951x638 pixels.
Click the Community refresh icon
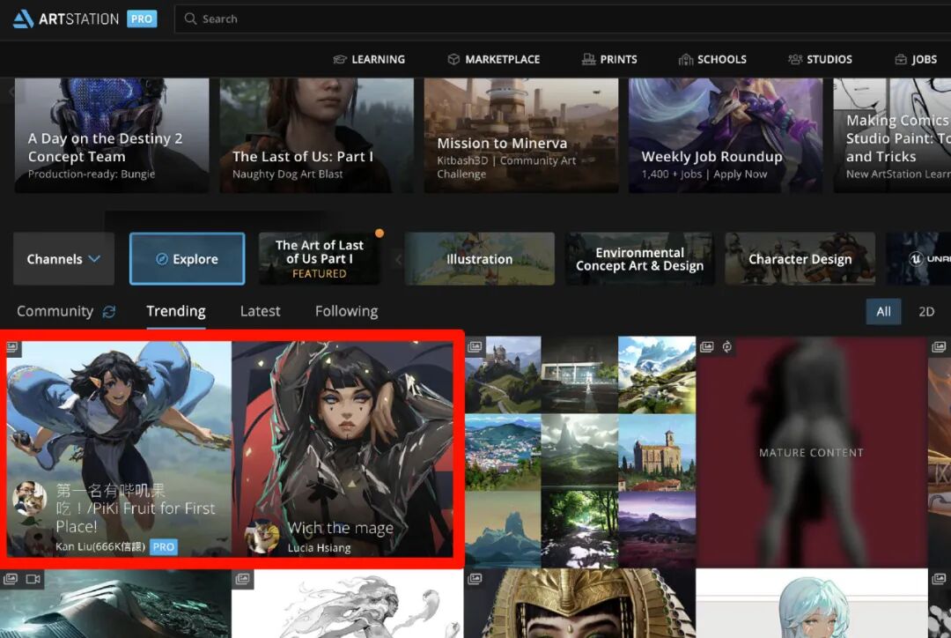coord(109,311)
